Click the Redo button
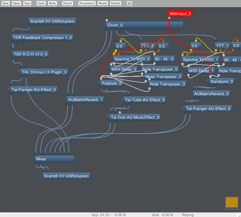The height and width of the screenshot is (217, 241). coord(52,3)
